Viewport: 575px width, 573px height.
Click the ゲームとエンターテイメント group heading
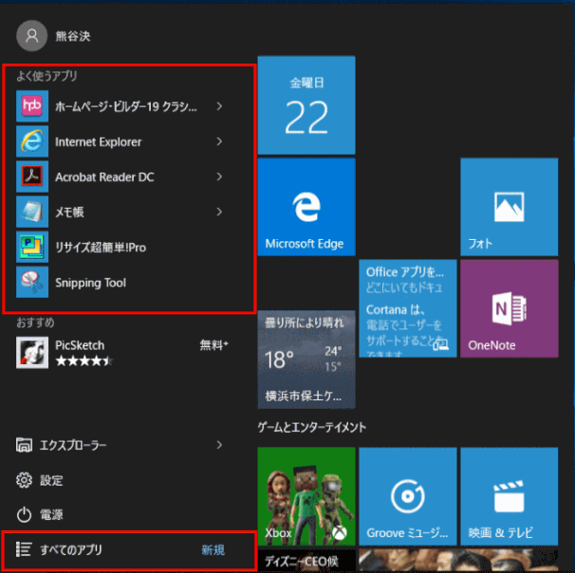[312, 427]
